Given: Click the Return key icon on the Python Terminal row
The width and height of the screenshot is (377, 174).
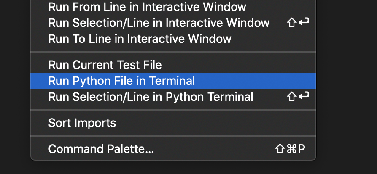Looking at the screenshot, I should (304, 97).
